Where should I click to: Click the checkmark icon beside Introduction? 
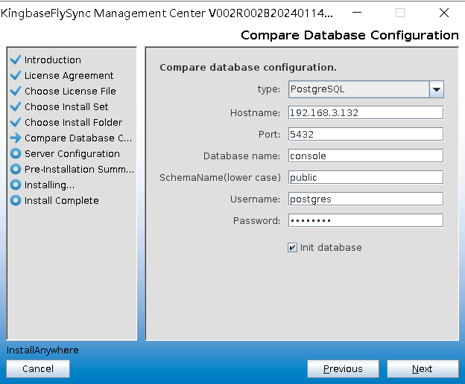click(15, 60)
